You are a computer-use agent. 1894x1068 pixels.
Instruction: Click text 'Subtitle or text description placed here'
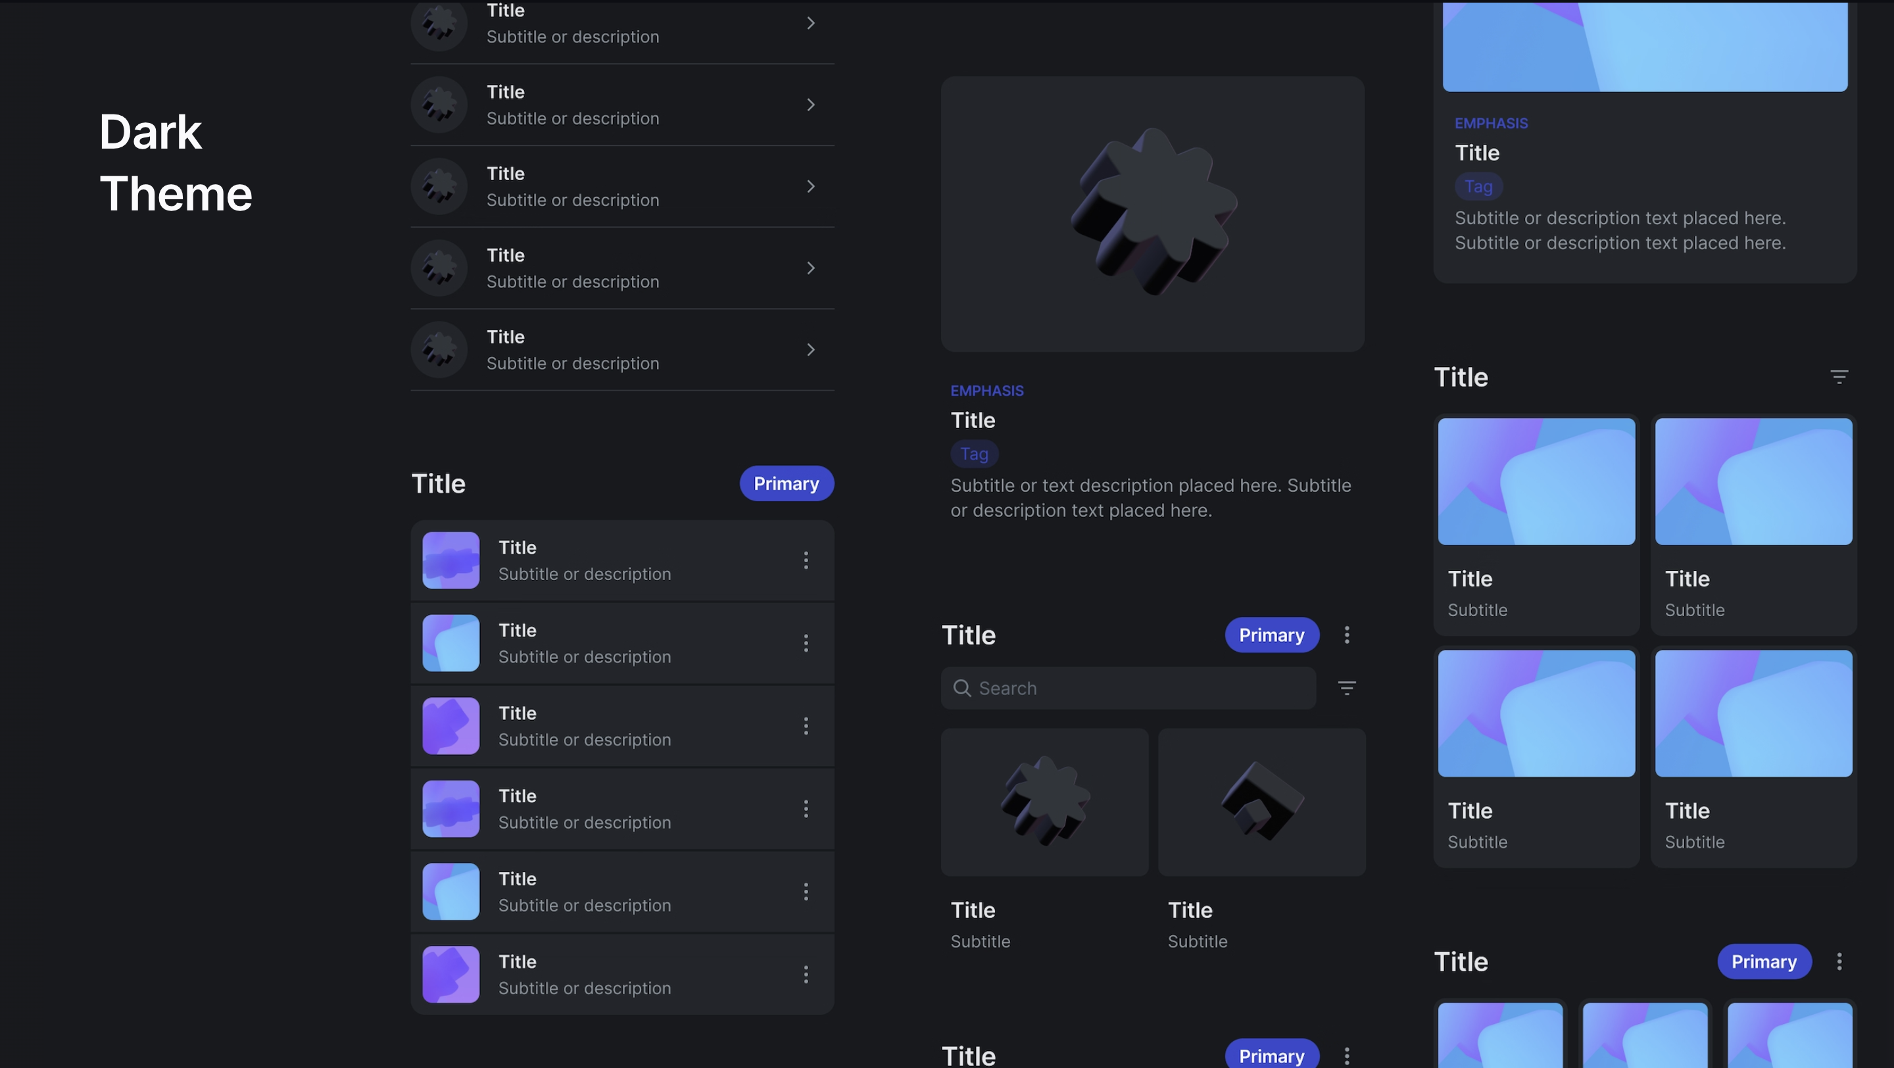1115,485
